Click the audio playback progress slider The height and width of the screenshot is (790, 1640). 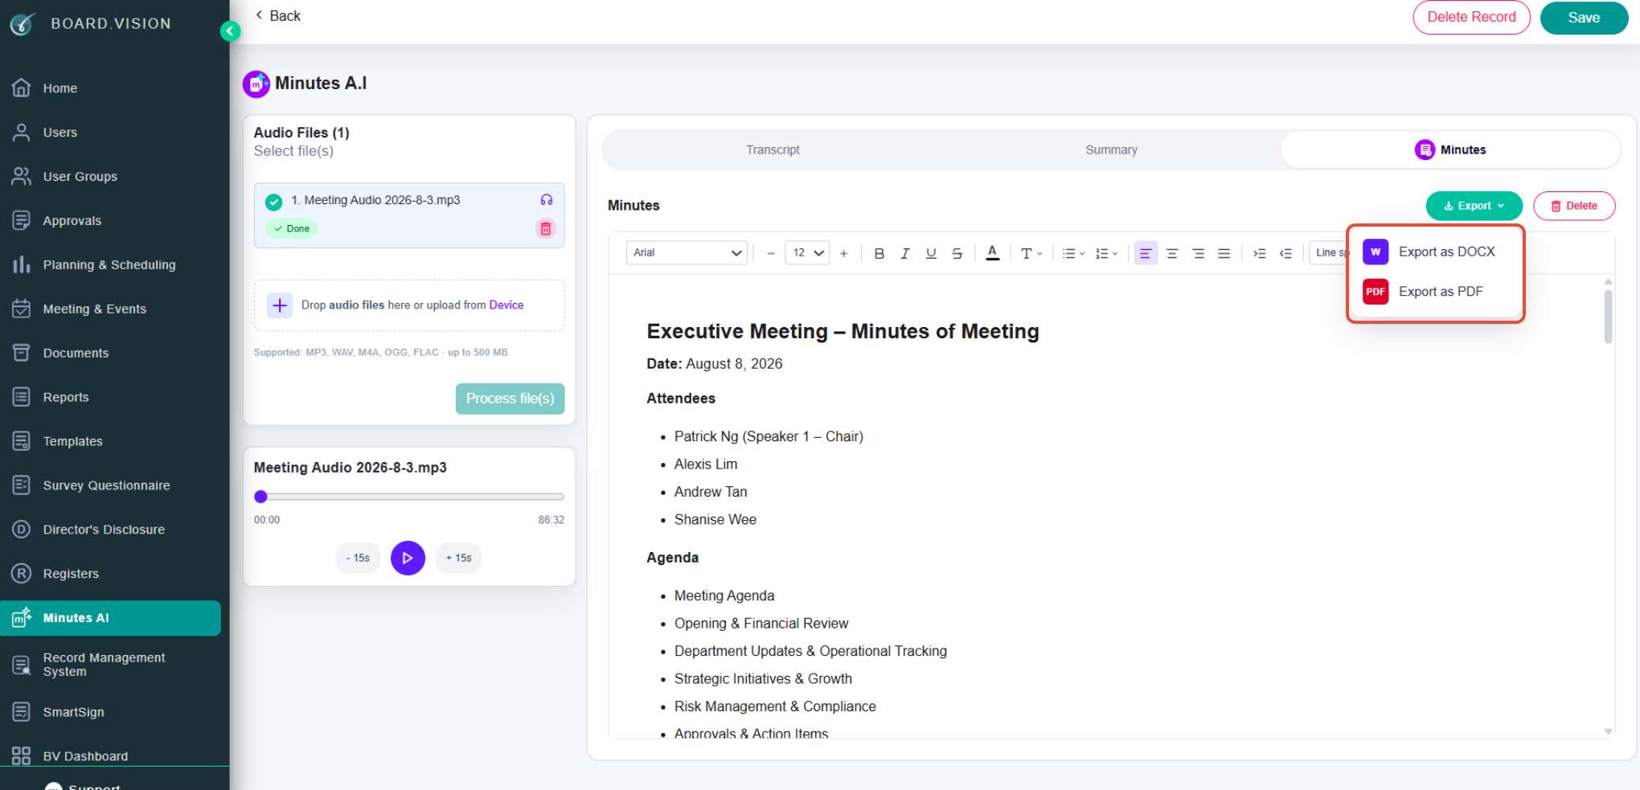pyautogui.click(x=409, y=497)
